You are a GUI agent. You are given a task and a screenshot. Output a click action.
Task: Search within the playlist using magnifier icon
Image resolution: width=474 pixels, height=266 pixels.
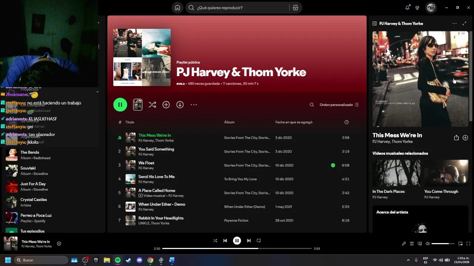[x=312, y=105]
